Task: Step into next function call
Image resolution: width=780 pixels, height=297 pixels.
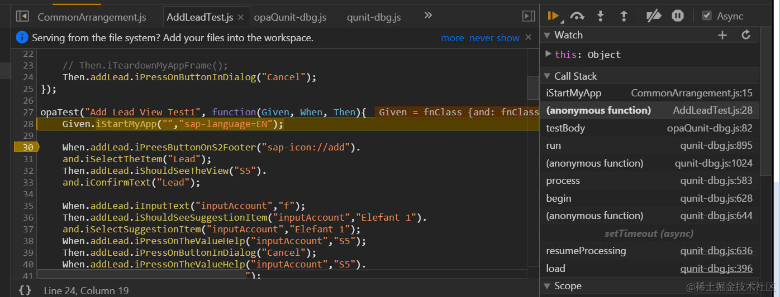Action: pyautogui.click(x=601, y=16)
